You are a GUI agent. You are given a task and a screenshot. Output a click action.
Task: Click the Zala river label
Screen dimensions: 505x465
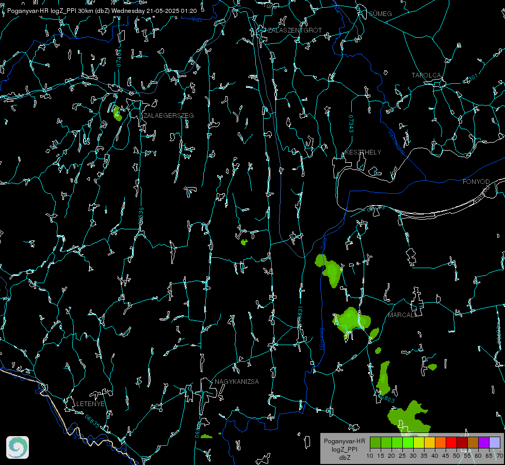click(x=323, y=243)
